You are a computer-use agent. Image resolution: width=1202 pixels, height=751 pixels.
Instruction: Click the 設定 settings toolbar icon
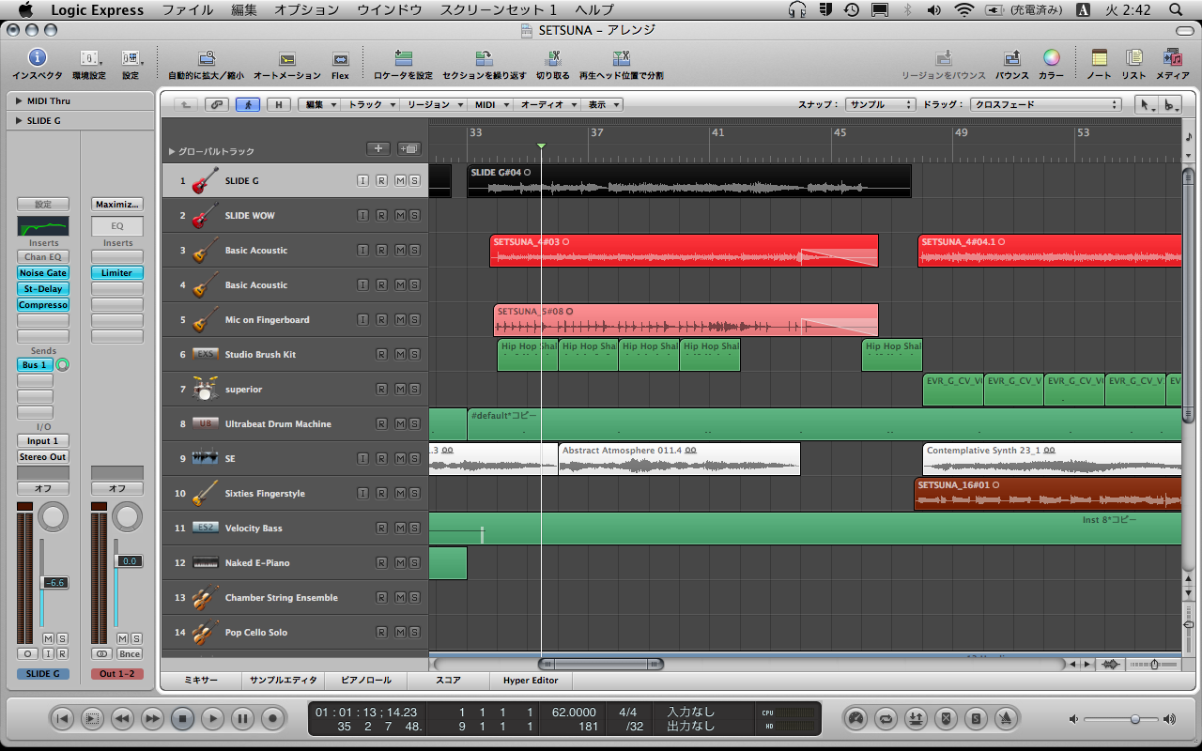click(x=131, y=58)
